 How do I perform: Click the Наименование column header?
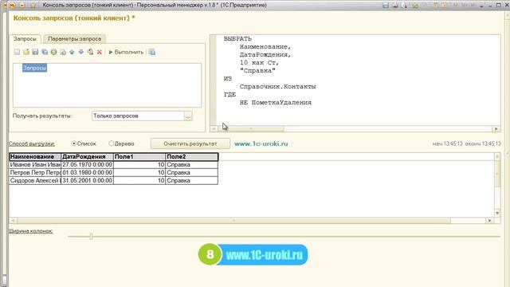point(35,157)
